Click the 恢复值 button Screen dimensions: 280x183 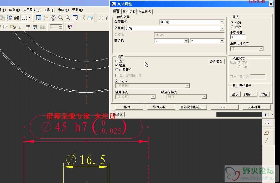118,114
